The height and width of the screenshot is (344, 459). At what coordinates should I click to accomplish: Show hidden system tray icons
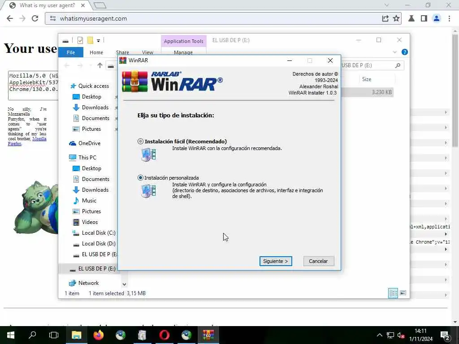tap(379, 335)
